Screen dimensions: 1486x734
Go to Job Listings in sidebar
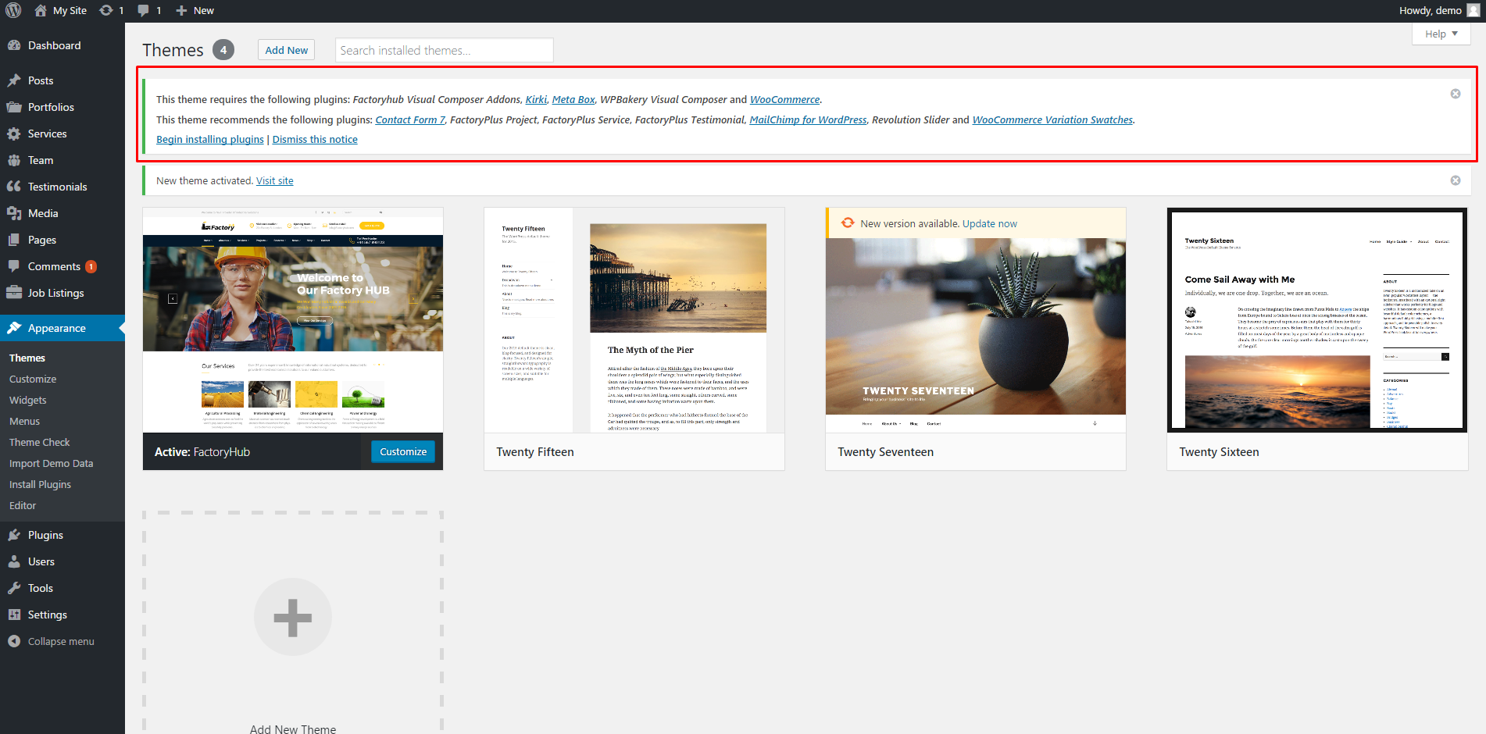[x=55, y=293]
